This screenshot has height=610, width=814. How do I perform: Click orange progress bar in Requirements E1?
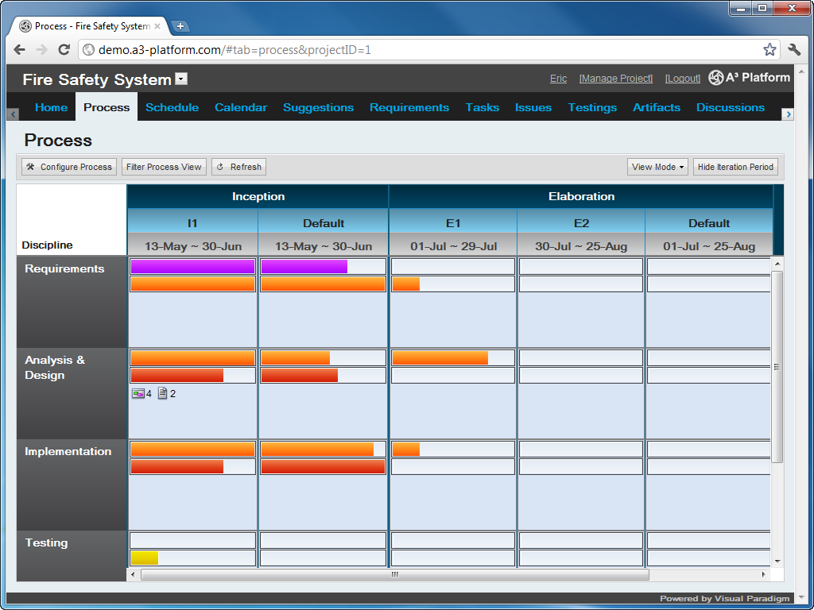coord(406,284)
